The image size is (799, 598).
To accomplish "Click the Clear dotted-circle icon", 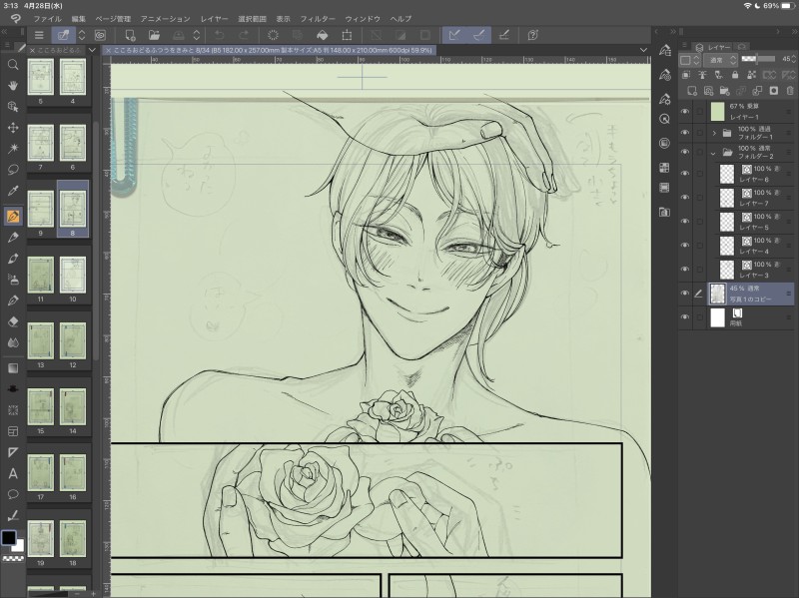I will [x=273, y=35].
